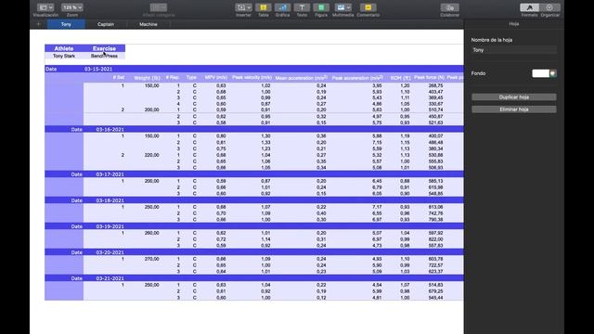Show the Organizar inspector panel
The image size is (594, 334).
[x=549, y=7]
